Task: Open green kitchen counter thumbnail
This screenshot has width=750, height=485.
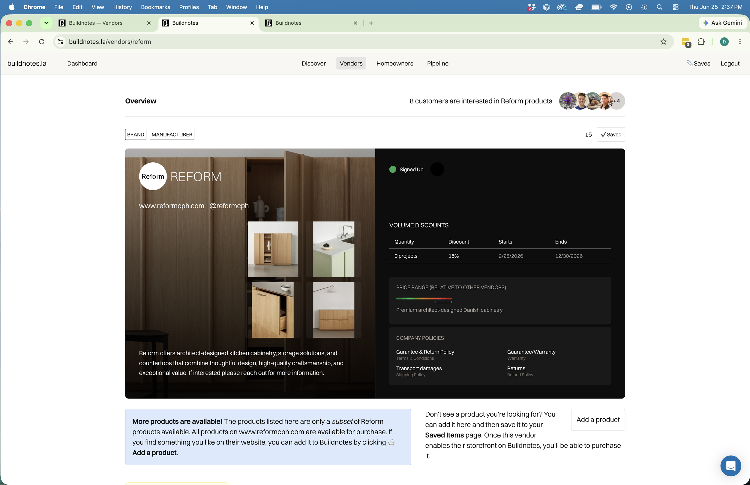Action: click(333, 249)
